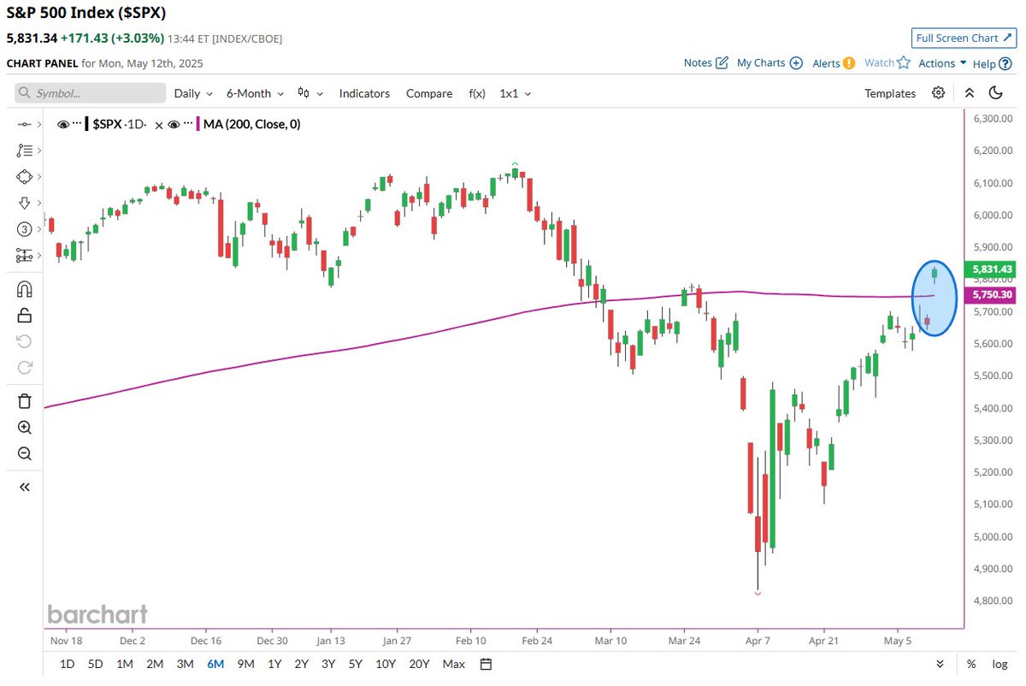Open the Actions dropdown
The image size is (1026, 686).
(x=942, y=63)
